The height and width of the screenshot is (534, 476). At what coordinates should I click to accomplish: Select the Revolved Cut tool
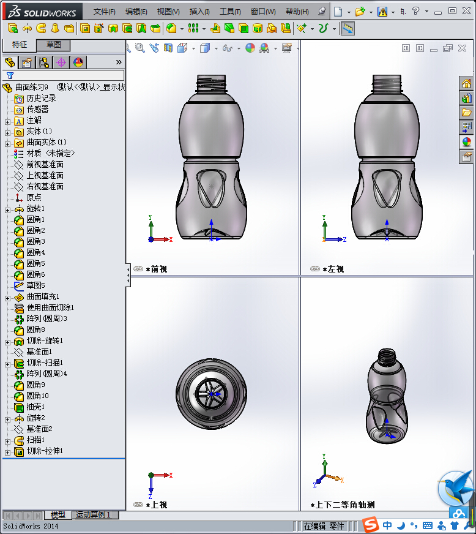click(x=113, y=28)
